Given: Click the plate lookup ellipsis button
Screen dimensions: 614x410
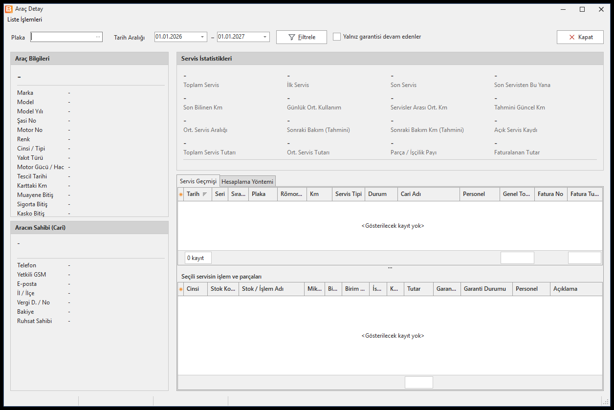Looking at the screenshot, I should pos(98,37).
